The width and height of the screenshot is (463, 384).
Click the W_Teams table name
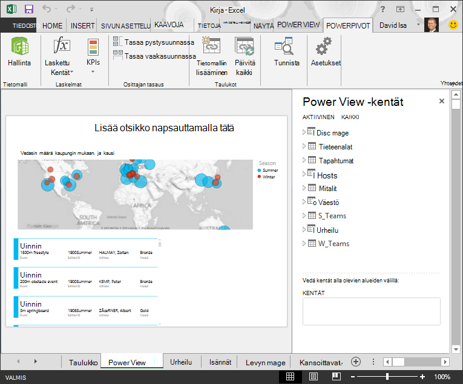pyautogui.click(x=333, y=244)
